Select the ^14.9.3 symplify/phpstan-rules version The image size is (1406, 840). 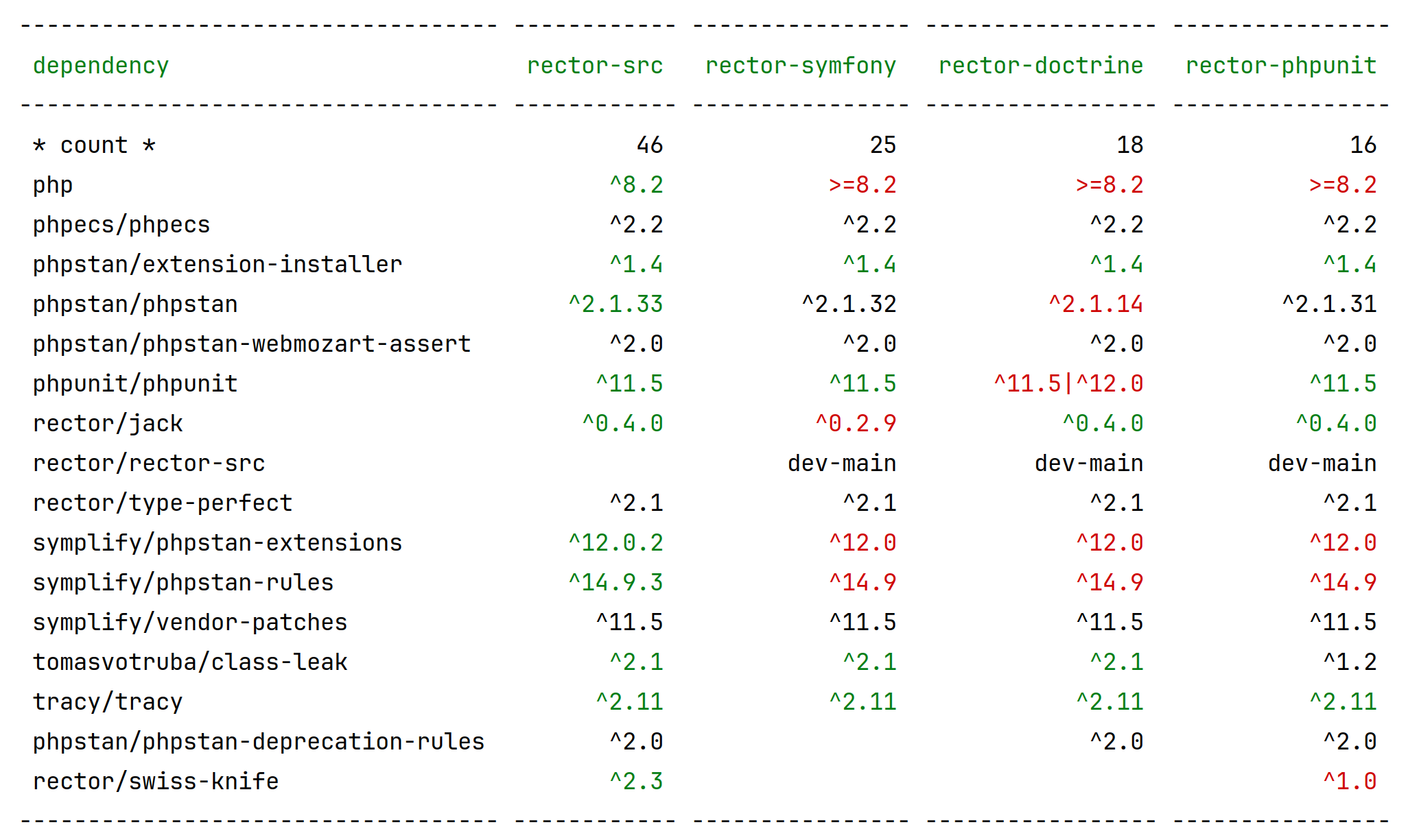tap(616, 583)
